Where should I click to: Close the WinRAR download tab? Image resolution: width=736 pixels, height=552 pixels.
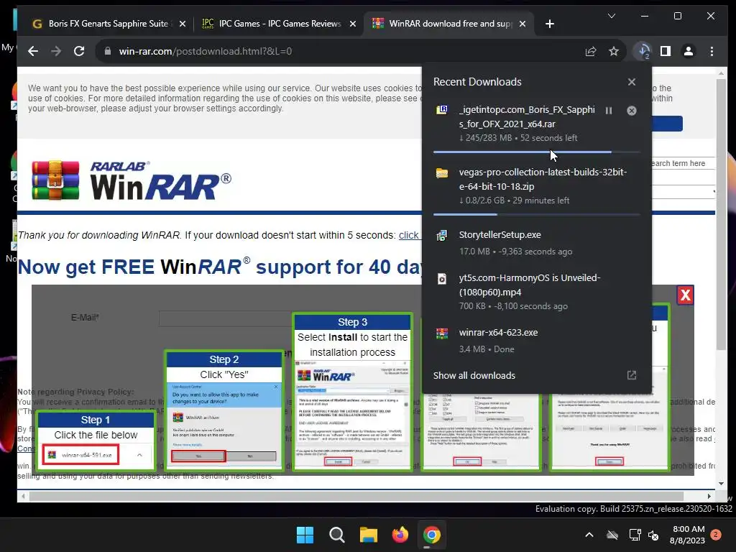pos(523,24)
